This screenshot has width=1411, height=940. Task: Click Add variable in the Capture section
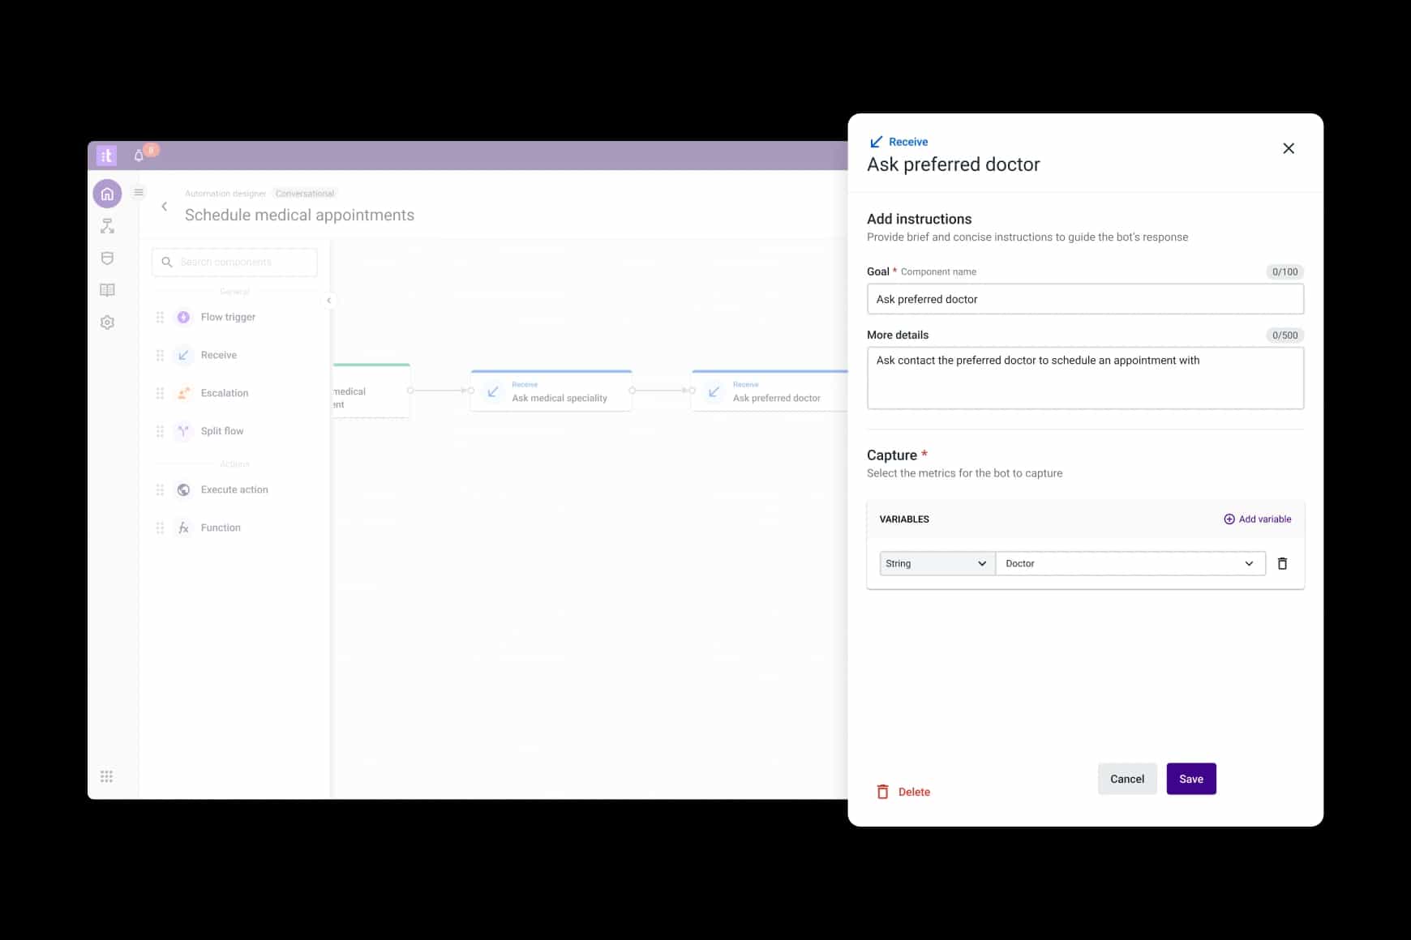(x=1258, y=519)
